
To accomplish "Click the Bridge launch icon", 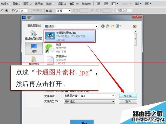I will (98, 4).
